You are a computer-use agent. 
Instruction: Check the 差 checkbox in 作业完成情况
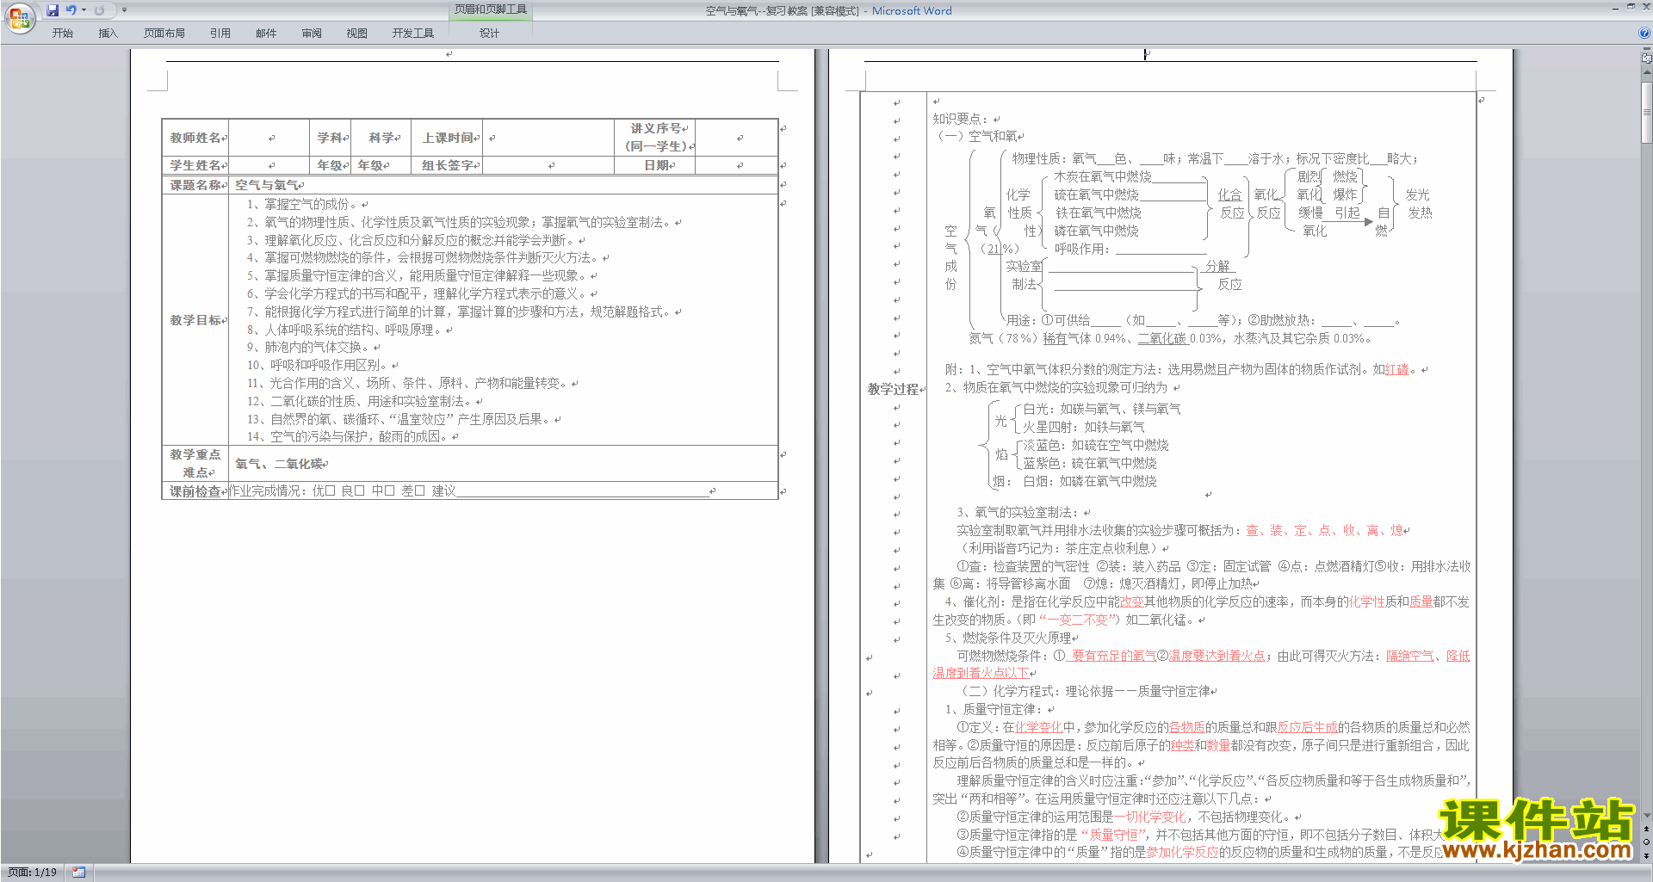(419, 491)
